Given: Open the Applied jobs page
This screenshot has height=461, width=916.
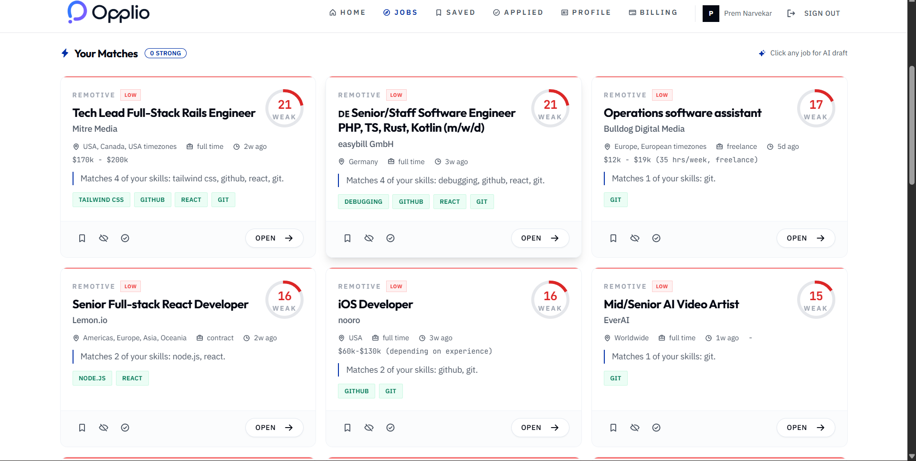Looking at the screenshot, I should 518,12.
